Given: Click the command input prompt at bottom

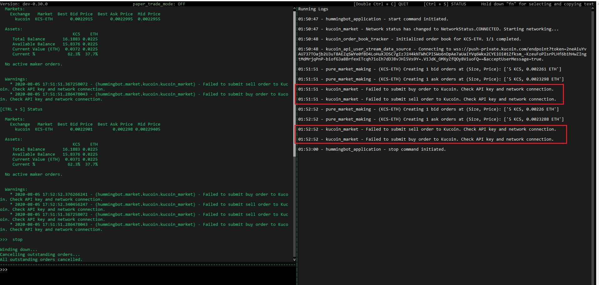Looking at the screenshot, I should click(x=4, y=270).
